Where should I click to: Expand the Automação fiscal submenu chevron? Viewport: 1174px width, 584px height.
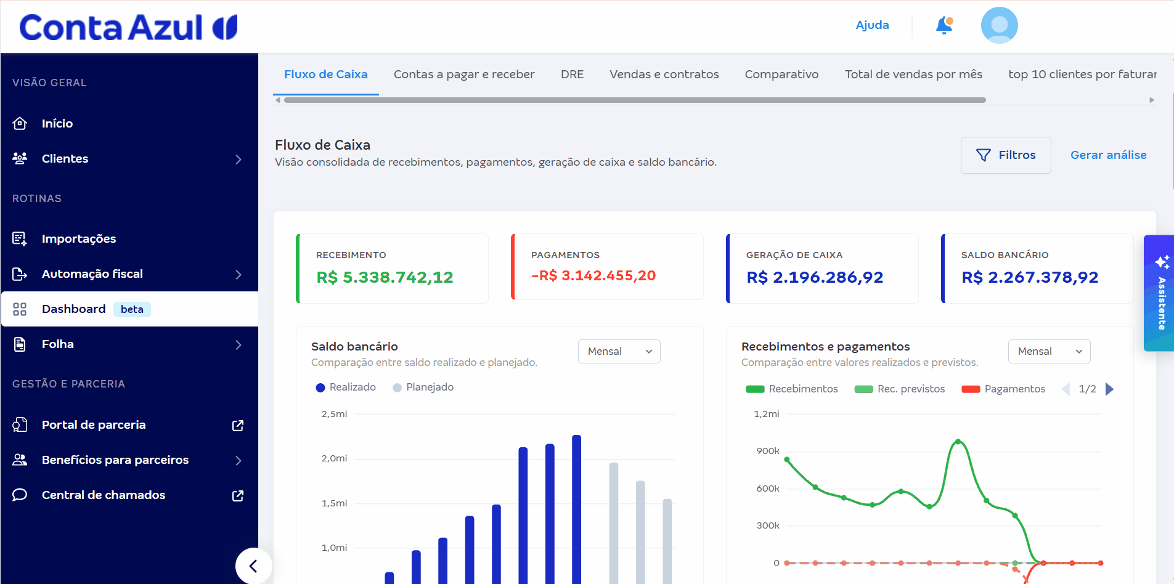click(x=238, y=274)
